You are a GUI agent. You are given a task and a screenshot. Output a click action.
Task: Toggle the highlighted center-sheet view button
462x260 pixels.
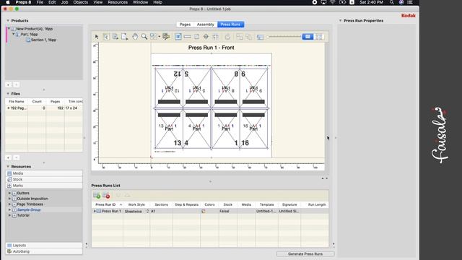click(x=178, y=37)
